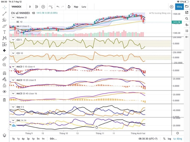Viewport: 190px width, 142px height.
Task: Click the replay/reset circular arrow icon
Action: [x=69, y=6]
